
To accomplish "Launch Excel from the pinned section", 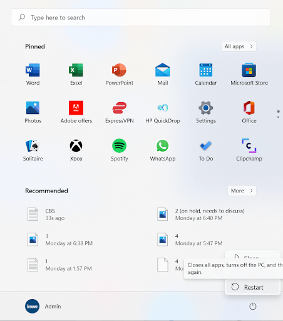I will coord(76,74).
